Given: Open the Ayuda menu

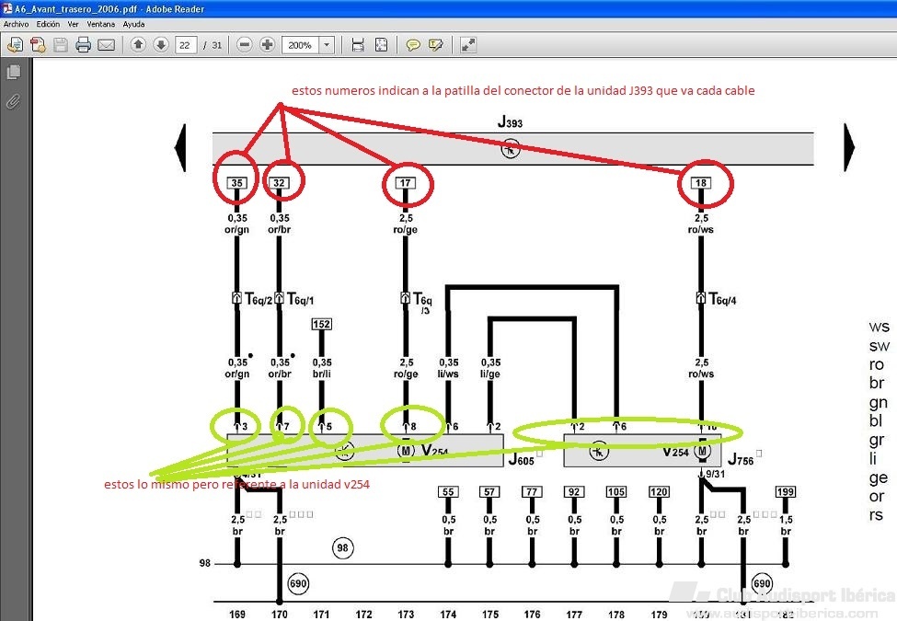Looking at the screenshot, I should pyautogui.click(x=134, y=24).
